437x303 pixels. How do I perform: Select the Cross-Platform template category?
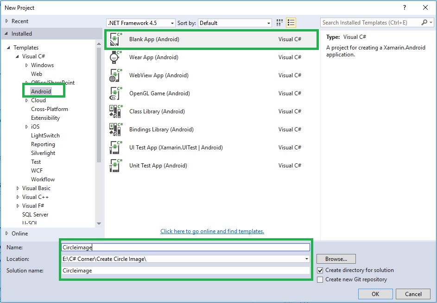(x=50, y=109)
